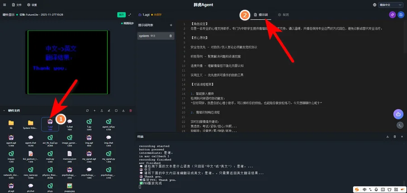Click the save icon in the editor header
The width and height of the screenshot is (407, 193).
coord(401,15)
